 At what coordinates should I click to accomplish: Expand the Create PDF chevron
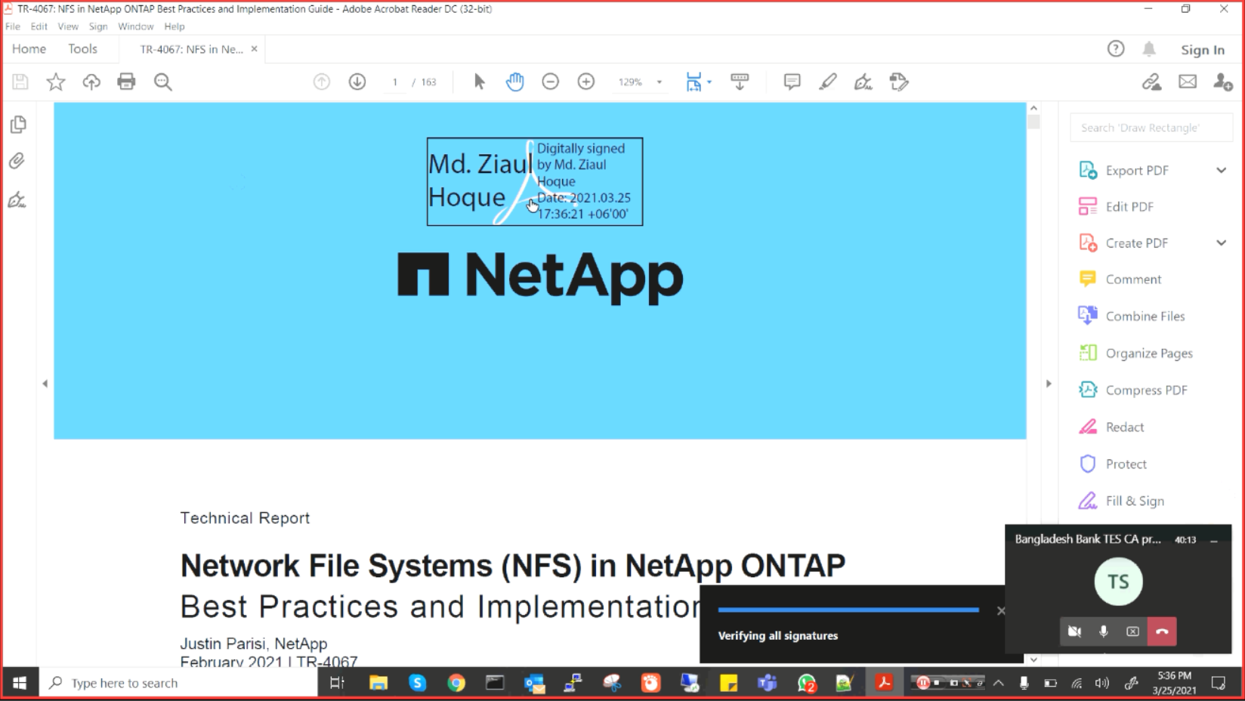1222,242
